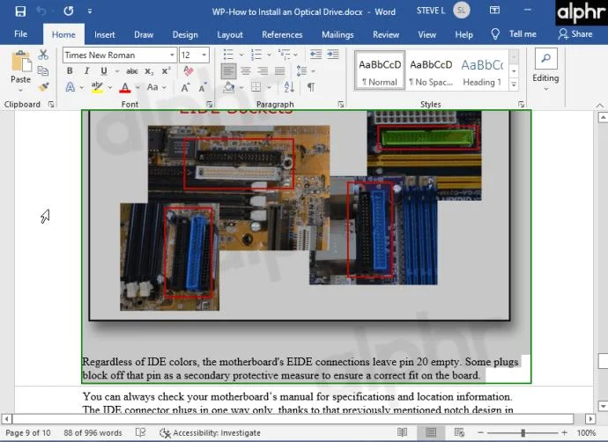Toggle Bold formatting

[70, 71]
